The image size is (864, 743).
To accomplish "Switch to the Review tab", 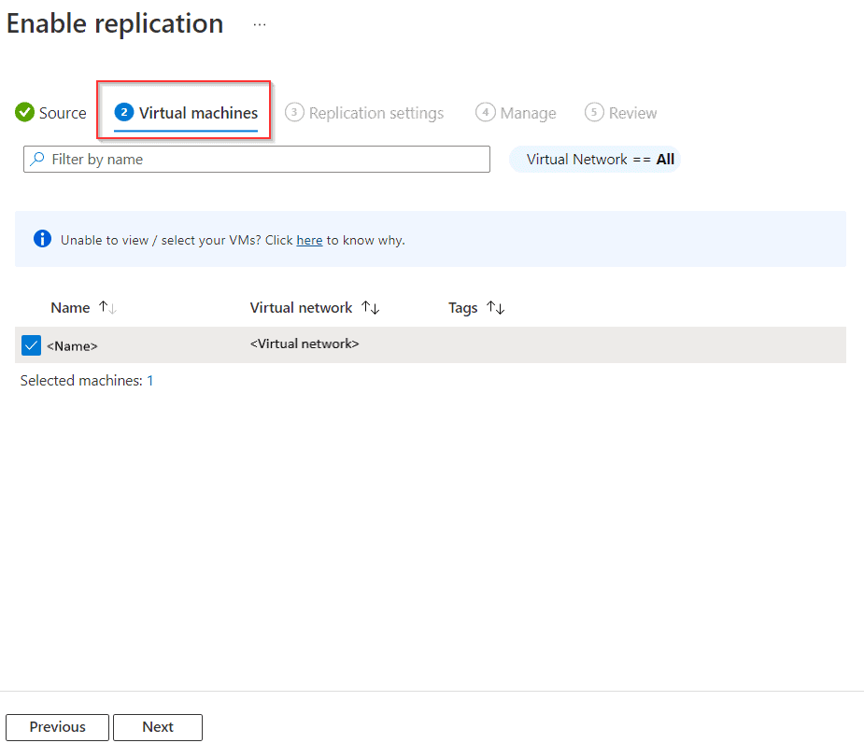I will 620,112.
